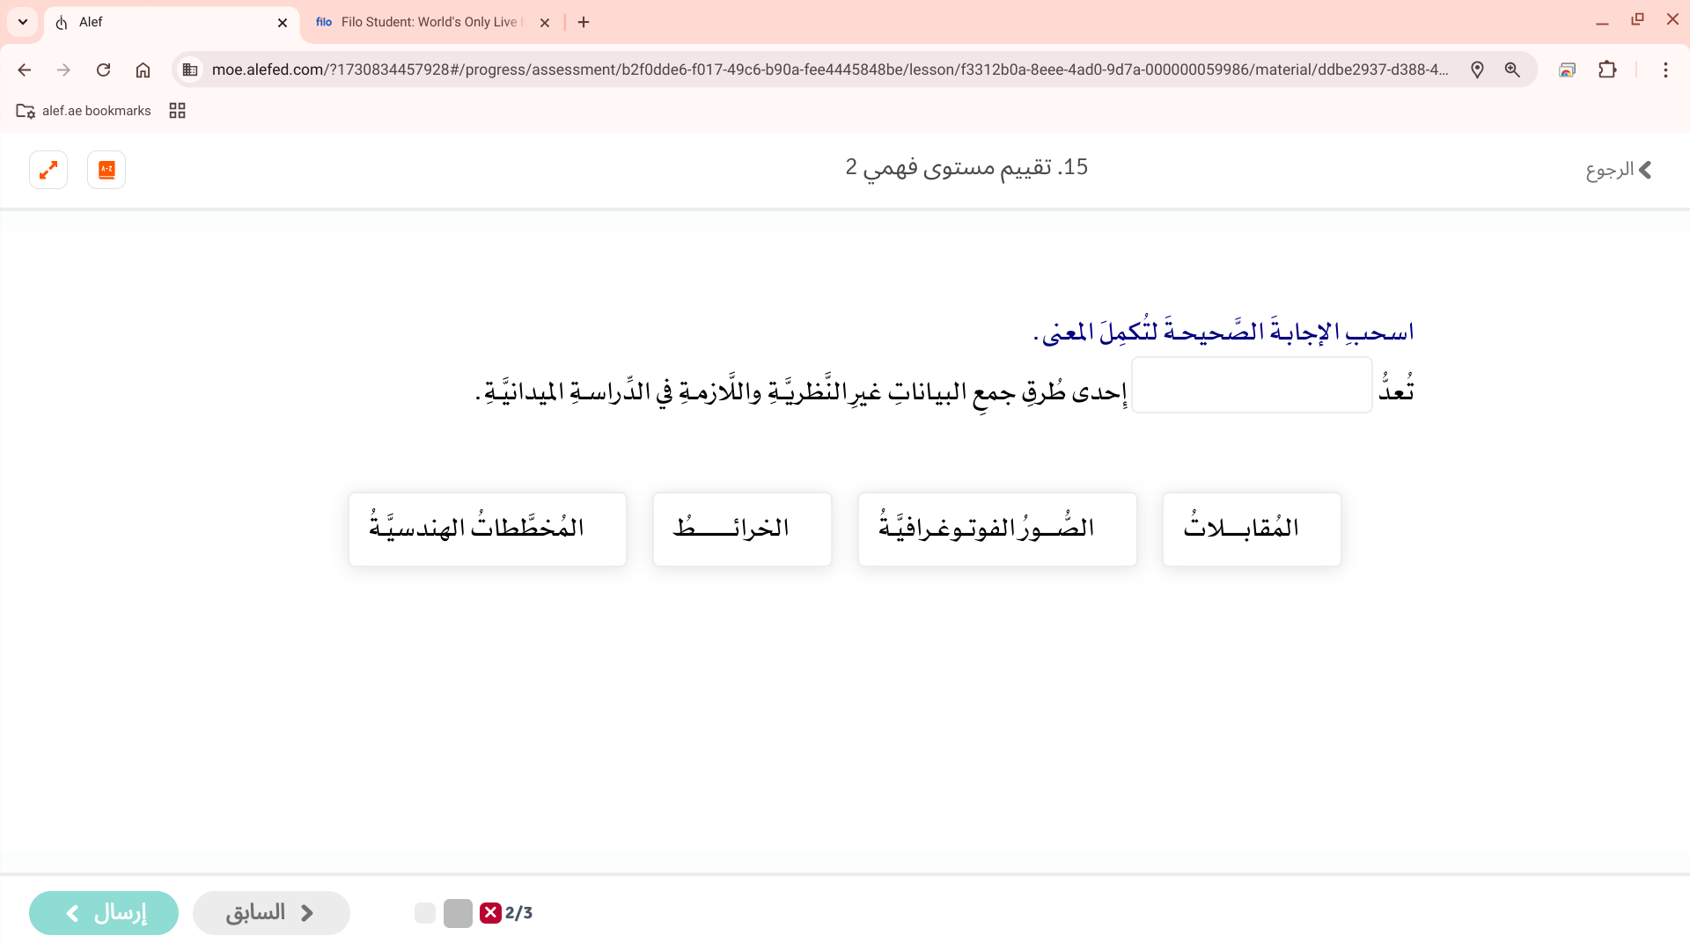Click the إرسال submit button
This screenshot has height=950, width=1690.
coord(104,913)
